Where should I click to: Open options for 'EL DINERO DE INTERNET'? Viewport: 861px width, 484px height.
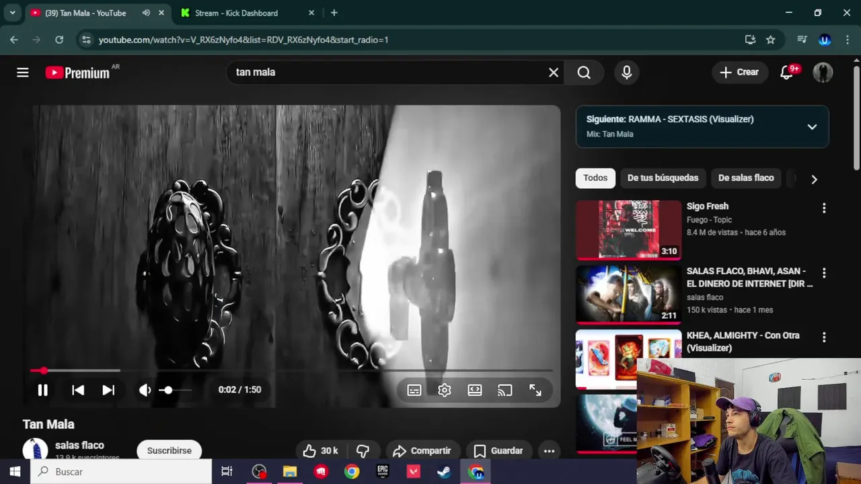[824, 273]
